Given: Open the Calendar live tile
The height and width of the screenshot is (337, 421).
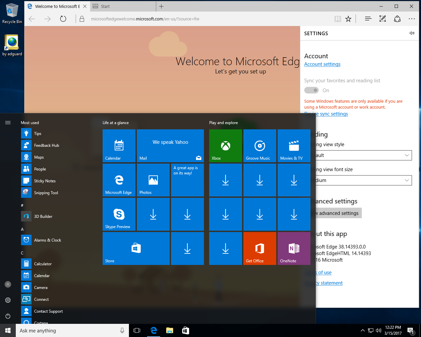Looking at the screenshot, I should point(119,146).
